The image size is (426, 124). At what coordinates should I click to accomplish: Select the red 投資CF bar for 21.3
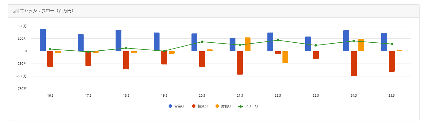tap(240, 63)
